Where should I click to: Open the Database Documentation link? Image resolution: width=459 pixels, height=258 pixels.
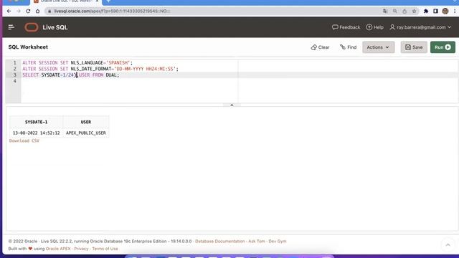click(x=220, y=242)
